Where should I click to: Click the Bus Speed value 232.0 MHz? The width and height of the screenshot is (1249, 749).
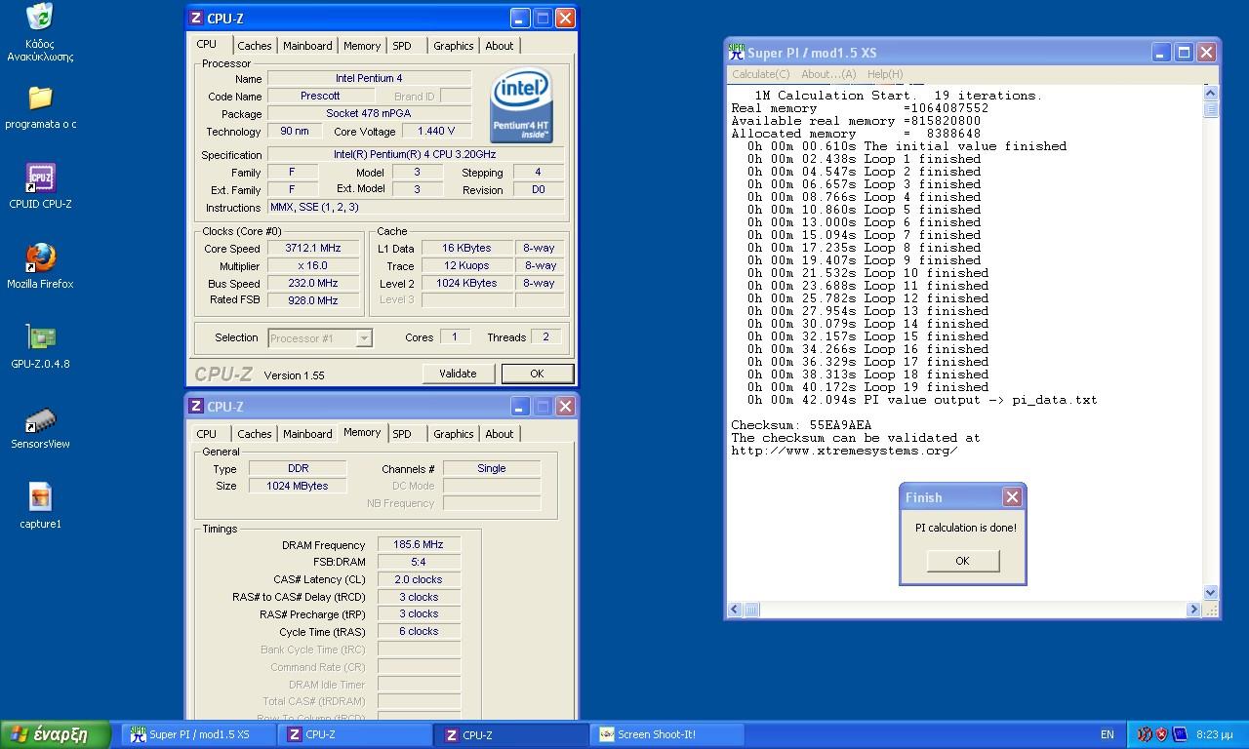click(x=312, y=284)
